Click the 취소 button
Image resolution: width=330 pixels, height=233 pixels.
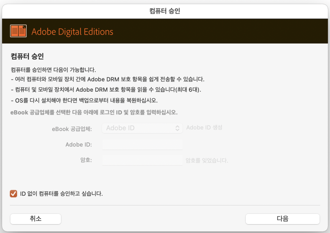pyautogui.click(x=36, y=219)
